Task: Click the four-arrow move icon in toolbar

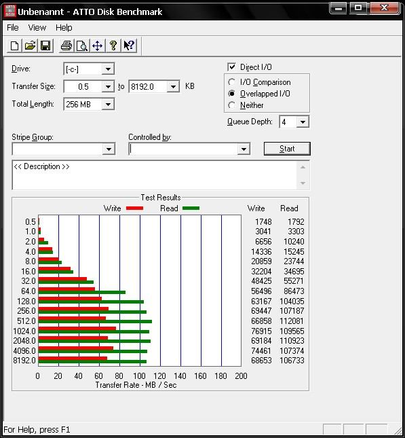Action: point(98,45)
